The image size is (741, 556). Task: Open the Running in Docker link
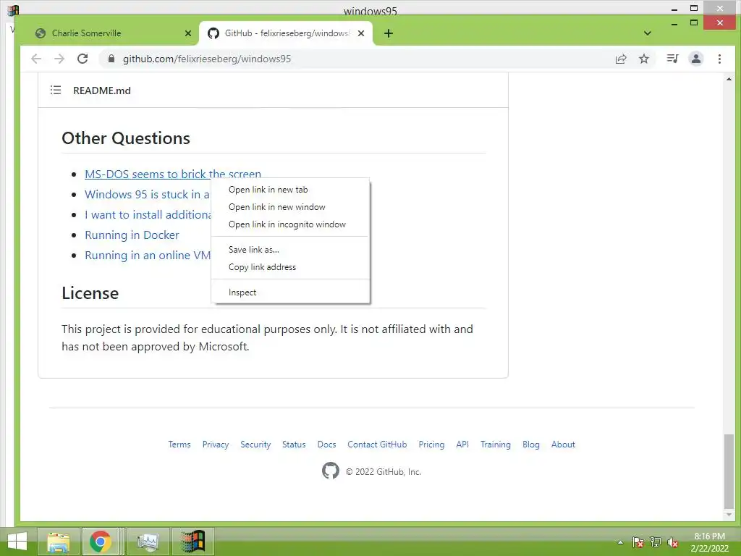[132, 235]
